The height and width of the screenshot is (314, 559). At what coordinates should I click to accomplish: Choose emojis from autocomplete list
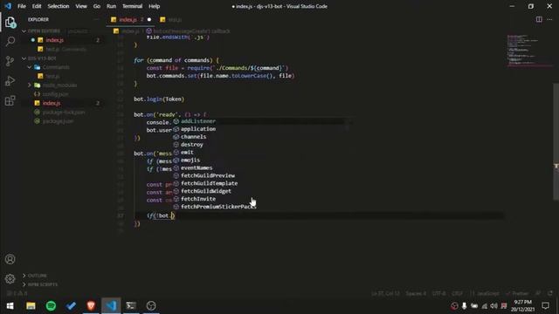pos(262,160)
